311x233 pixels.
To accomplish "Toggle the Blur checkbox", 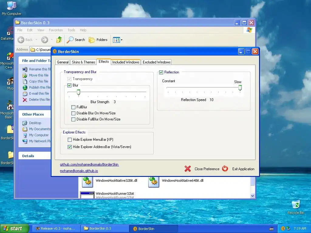I will [x=69, y=85].
